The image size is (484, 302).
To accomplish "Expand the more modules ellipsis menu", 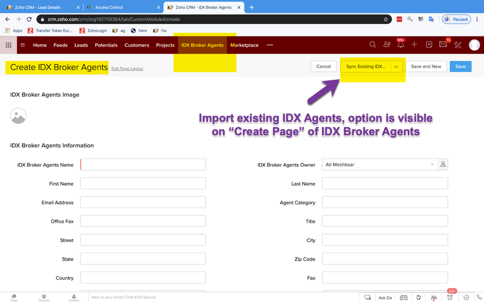I will (270, 45).
